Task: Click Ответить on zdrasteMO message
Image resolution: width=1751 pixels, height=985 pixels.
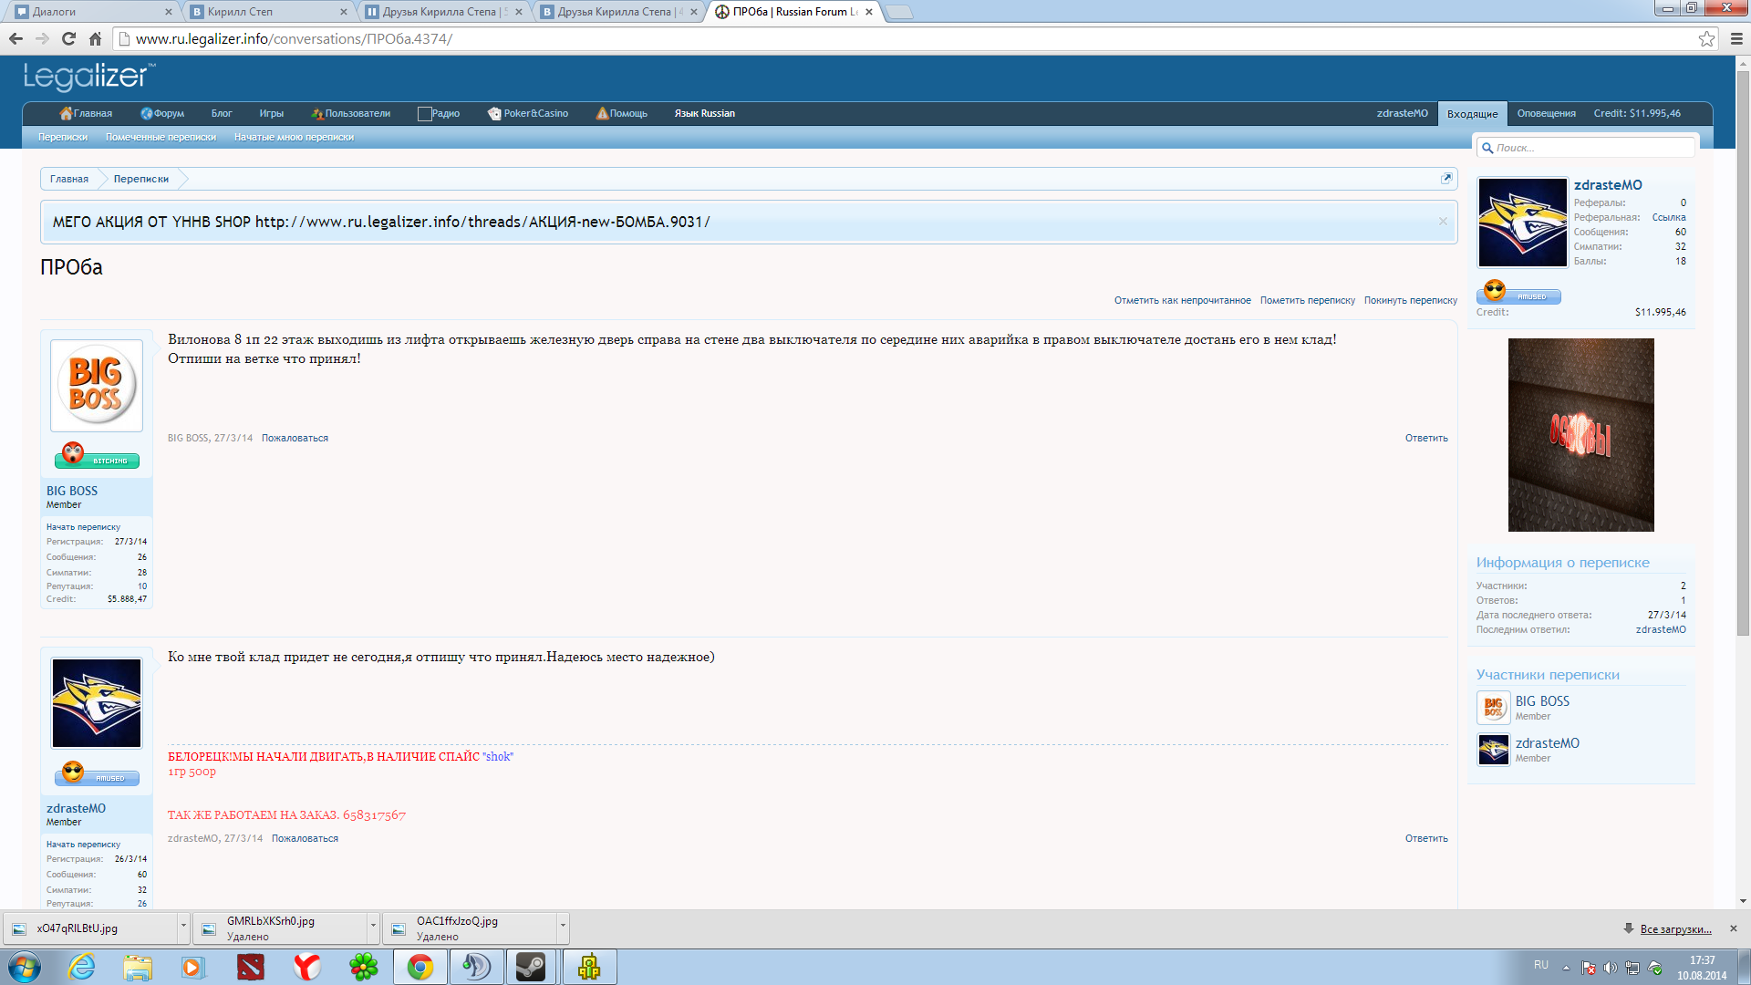Action: 1426,839
